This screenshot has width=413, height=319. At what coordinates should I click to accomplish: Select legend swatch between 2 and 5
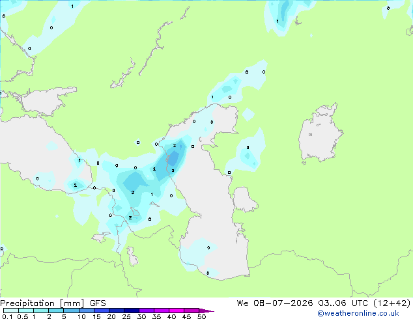click(56, 311)
